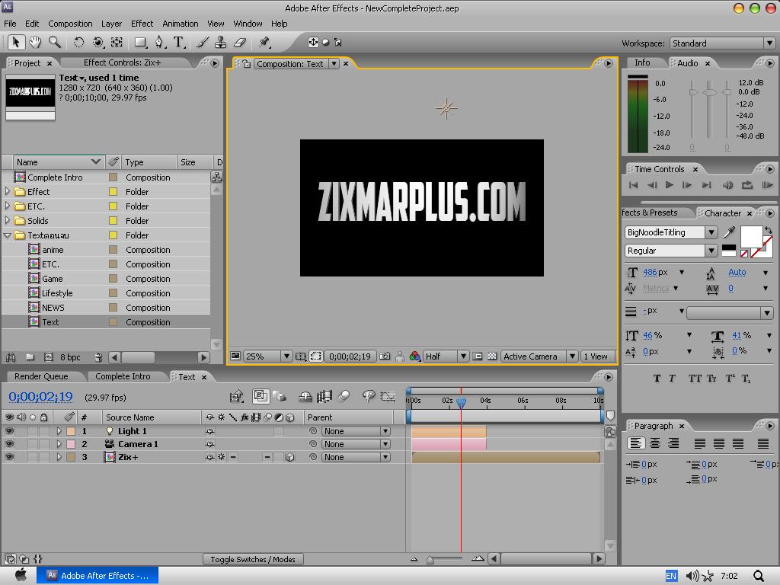This screenshot has height=585, width=780.
Task: Click the character panel eyedropper icon
Action: click(x=729, y=232)
